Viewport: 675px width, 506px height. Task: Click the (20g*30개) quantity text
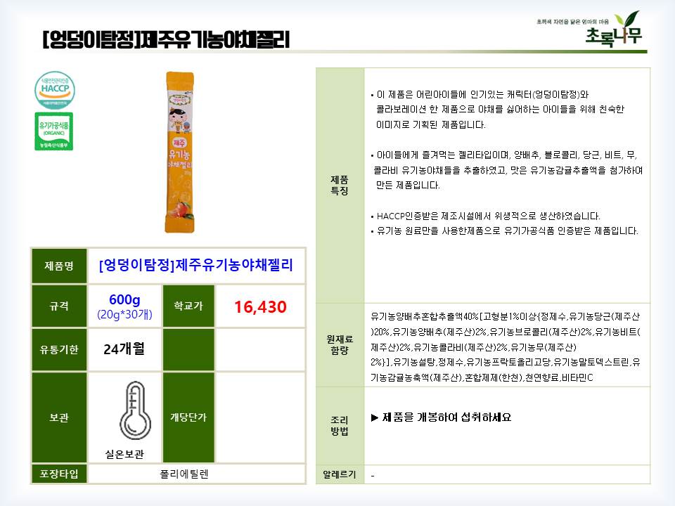pos(124,315)
